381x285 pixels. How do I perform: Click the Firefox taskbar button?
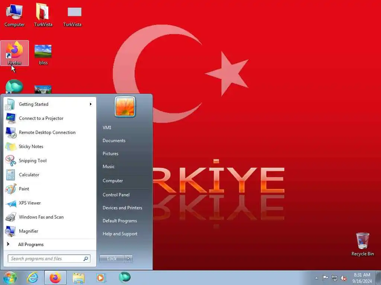[55, 278]
